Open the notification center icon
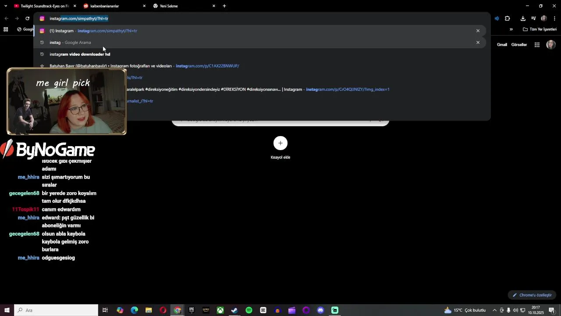This screenshot has width=561, height=316. (x=552, y=310)
